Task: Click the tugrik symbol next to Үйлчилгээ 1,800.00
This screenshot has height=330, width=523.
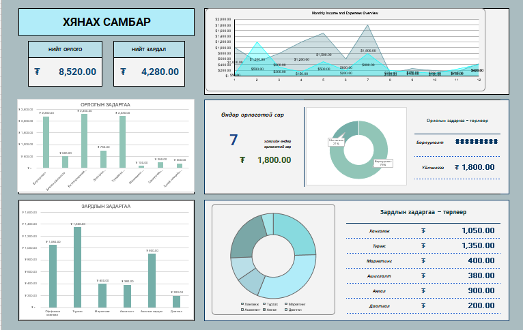Action: click(x=456, y=167)
